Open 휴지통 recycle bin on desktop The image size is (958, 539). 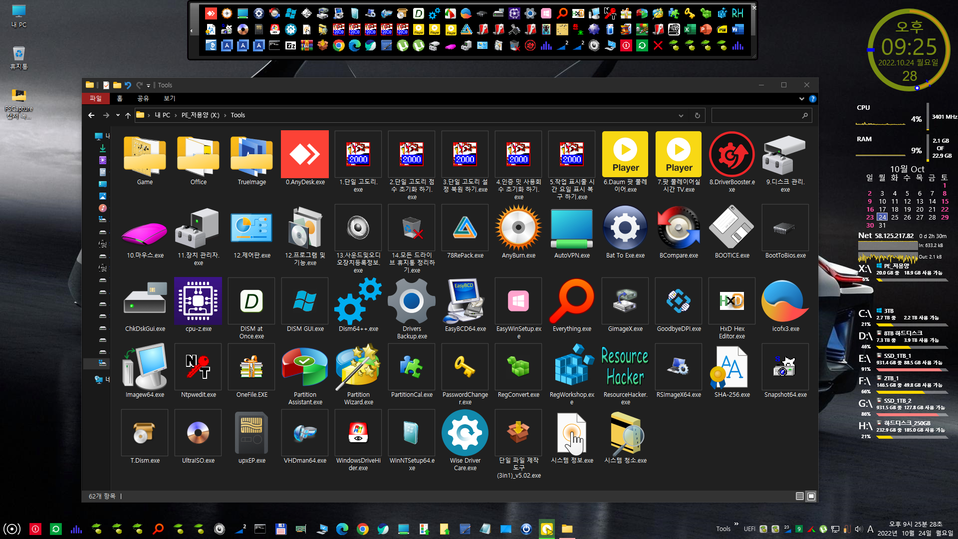(x=19, y=58)
